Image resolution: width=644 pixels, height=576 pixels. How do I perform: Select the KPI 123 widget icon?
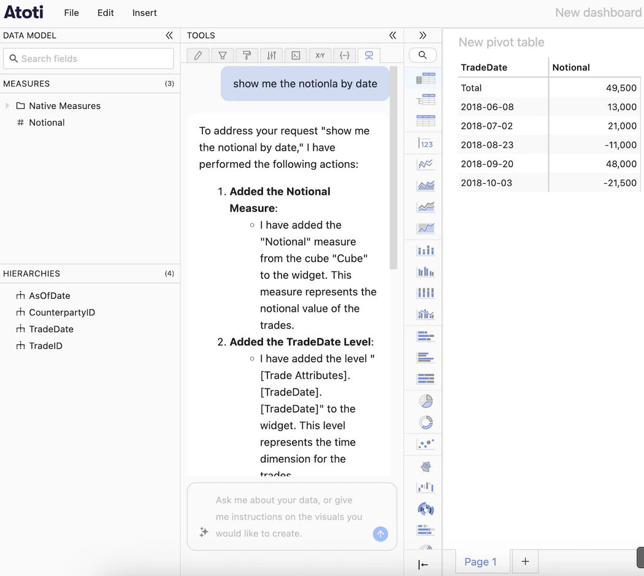426,143
